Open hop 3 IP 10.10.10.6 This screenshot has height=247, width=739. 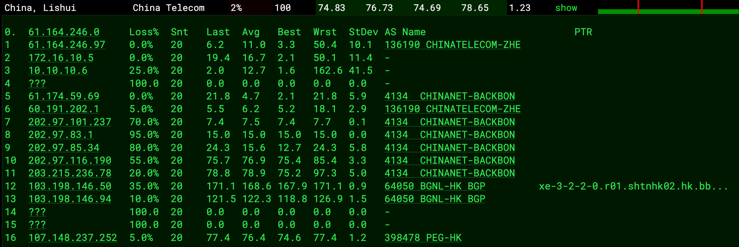[x=58, y=71]
